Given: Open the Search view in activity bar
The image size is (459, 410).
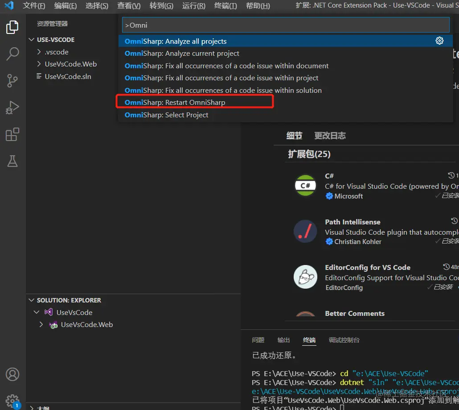Looking at the screenshot, I should [x=12, y=54].
